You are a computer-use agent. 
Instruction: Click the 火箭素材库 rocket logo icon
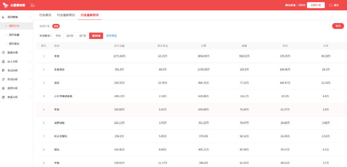(x=6, y=5)
